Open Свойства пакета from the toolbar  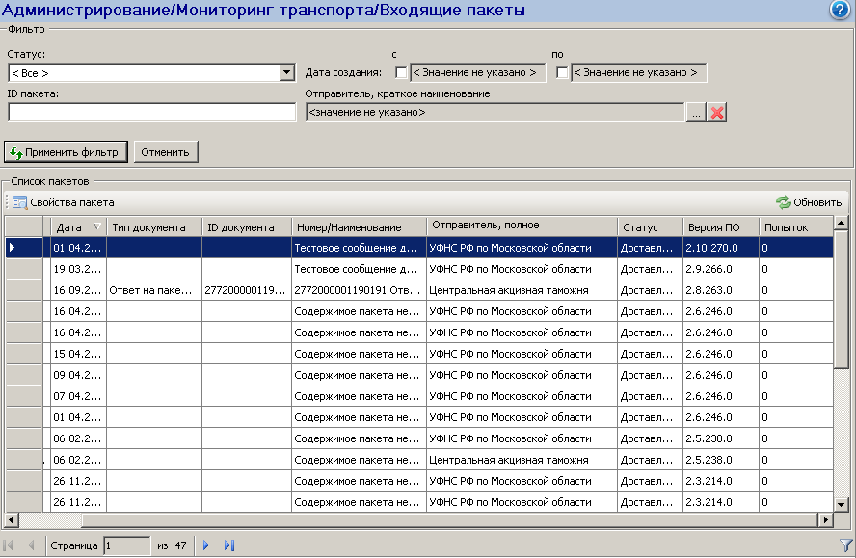(x=64, y=202)
